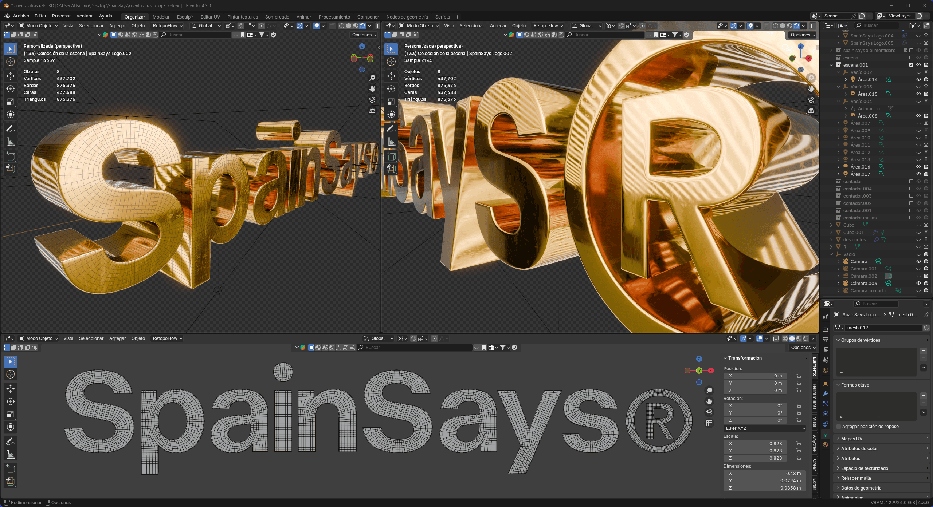Open the RetopoFlow menu in bottom viewport
Image resolution: width=933 pixels, height=507 pixels.
[x=167, y=338]
